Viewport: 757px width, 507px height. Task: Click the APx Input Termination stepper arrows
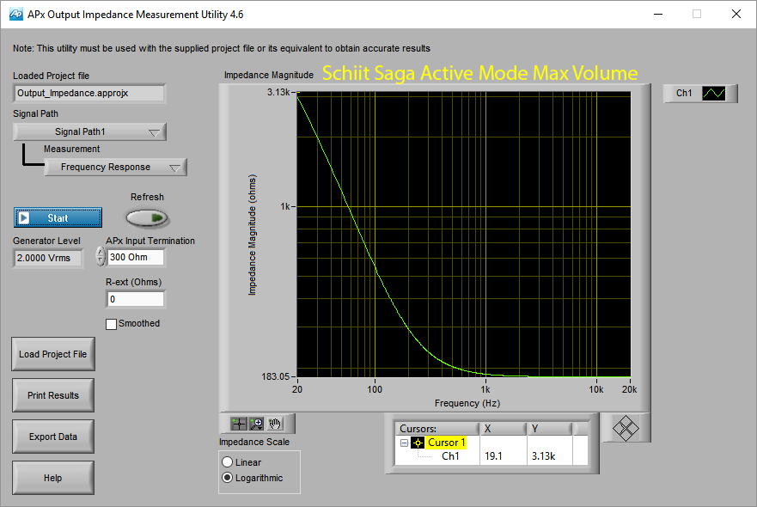point(100,256)
